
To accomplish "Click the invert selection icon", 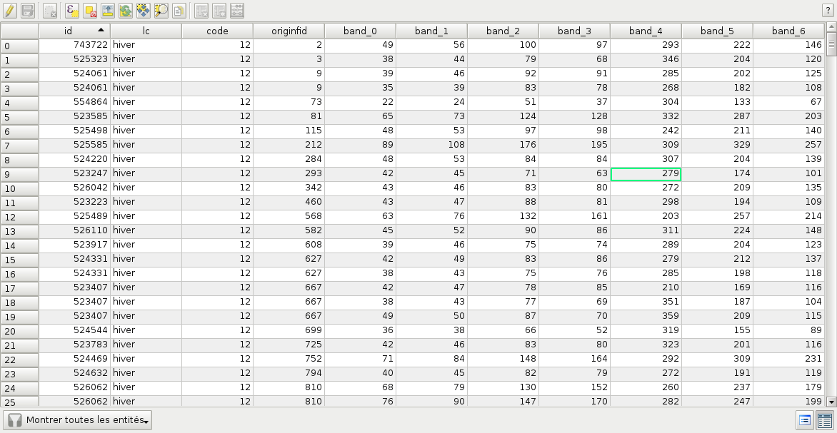I will [x=125, y=11].
